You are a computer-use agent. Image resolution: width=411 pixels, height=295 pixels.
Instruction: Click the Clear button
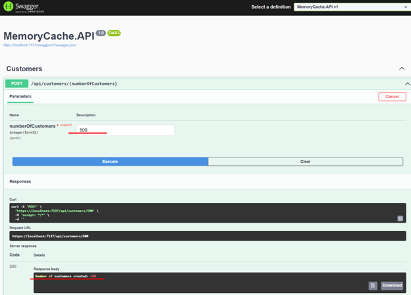305,161
